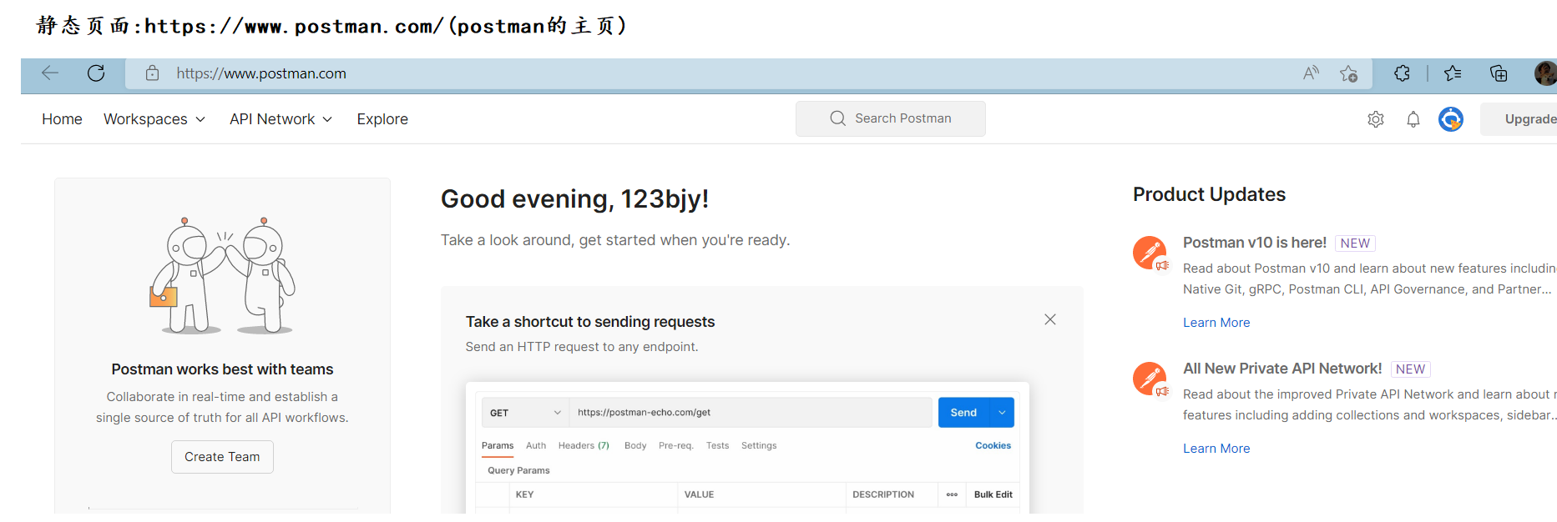Click the Cookies link

pyautogui.click(x=993, y=446)
